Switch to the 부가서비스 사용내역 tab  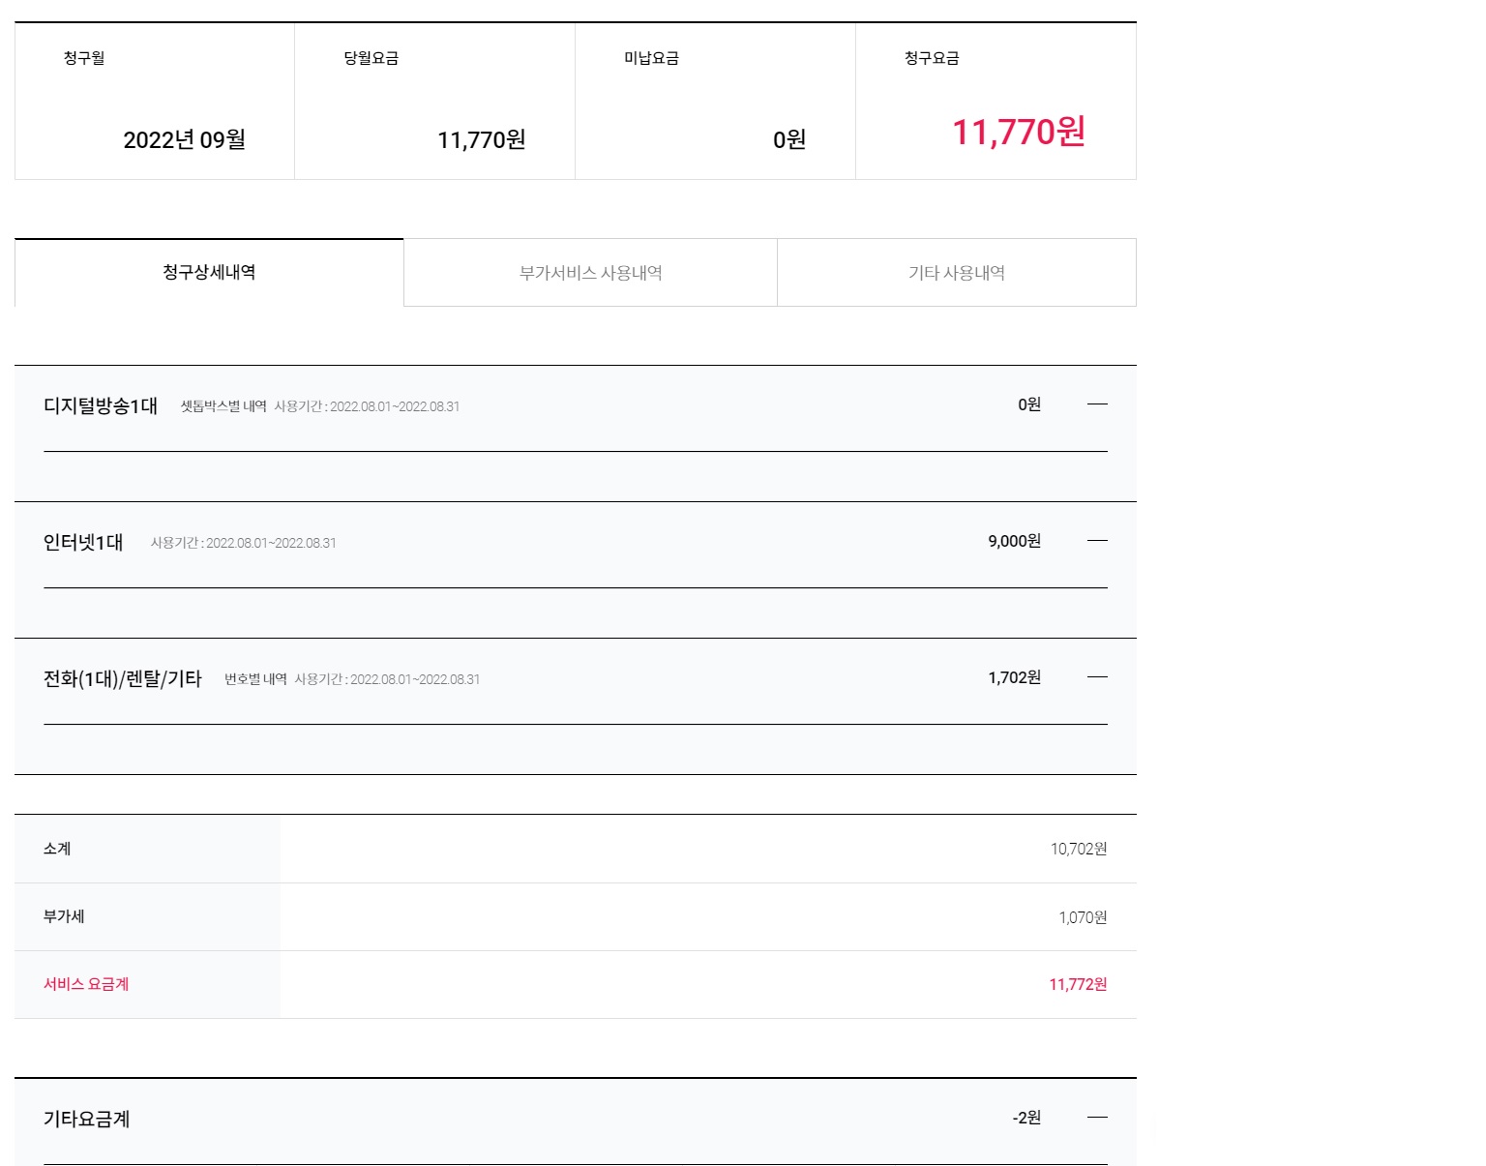(x=590, y=273)
